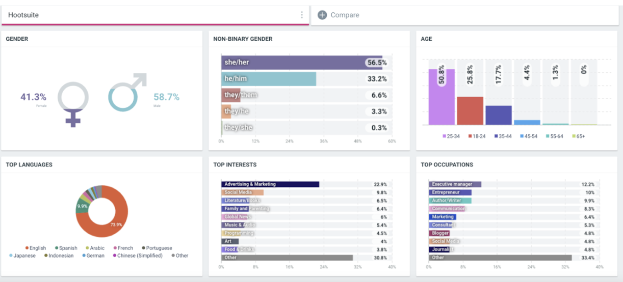
Task: Click the Compare plus icon
Action: (x=322, y=15)
